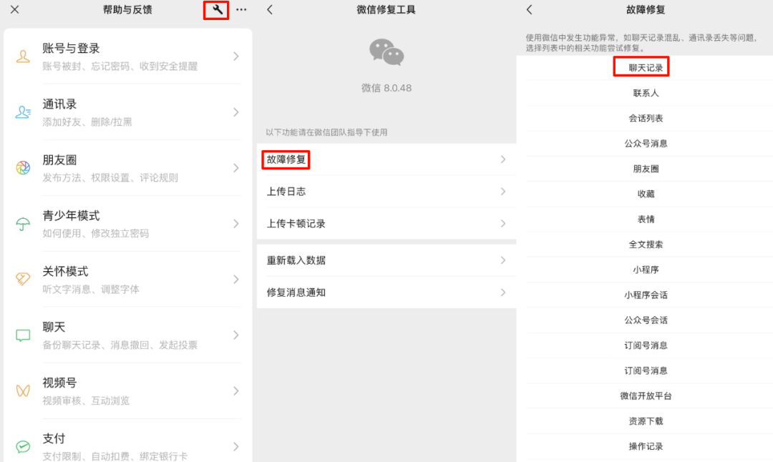Open 修复消息通知 option
This screenshot has width=773, height=462.
coord(386,293)
